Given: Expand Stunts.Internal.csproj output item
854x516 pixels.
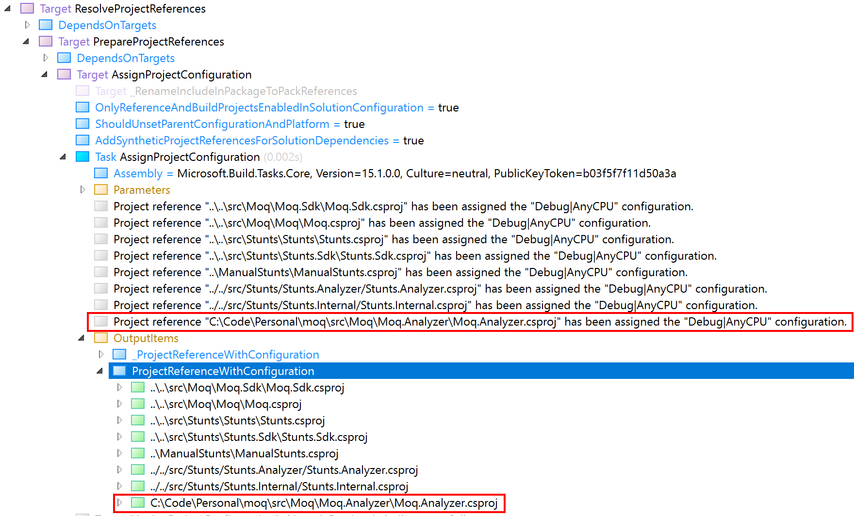Looking at the screenshot, I should pyautogui.click(x=119, y=486).
